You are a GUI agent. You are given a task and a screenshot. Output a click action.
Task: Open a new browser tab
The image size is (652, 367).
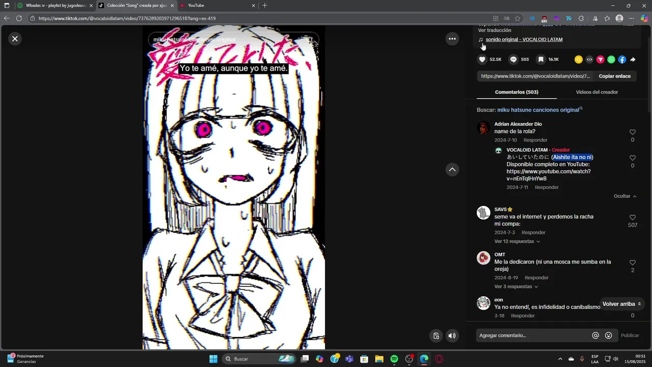point(264,6)
